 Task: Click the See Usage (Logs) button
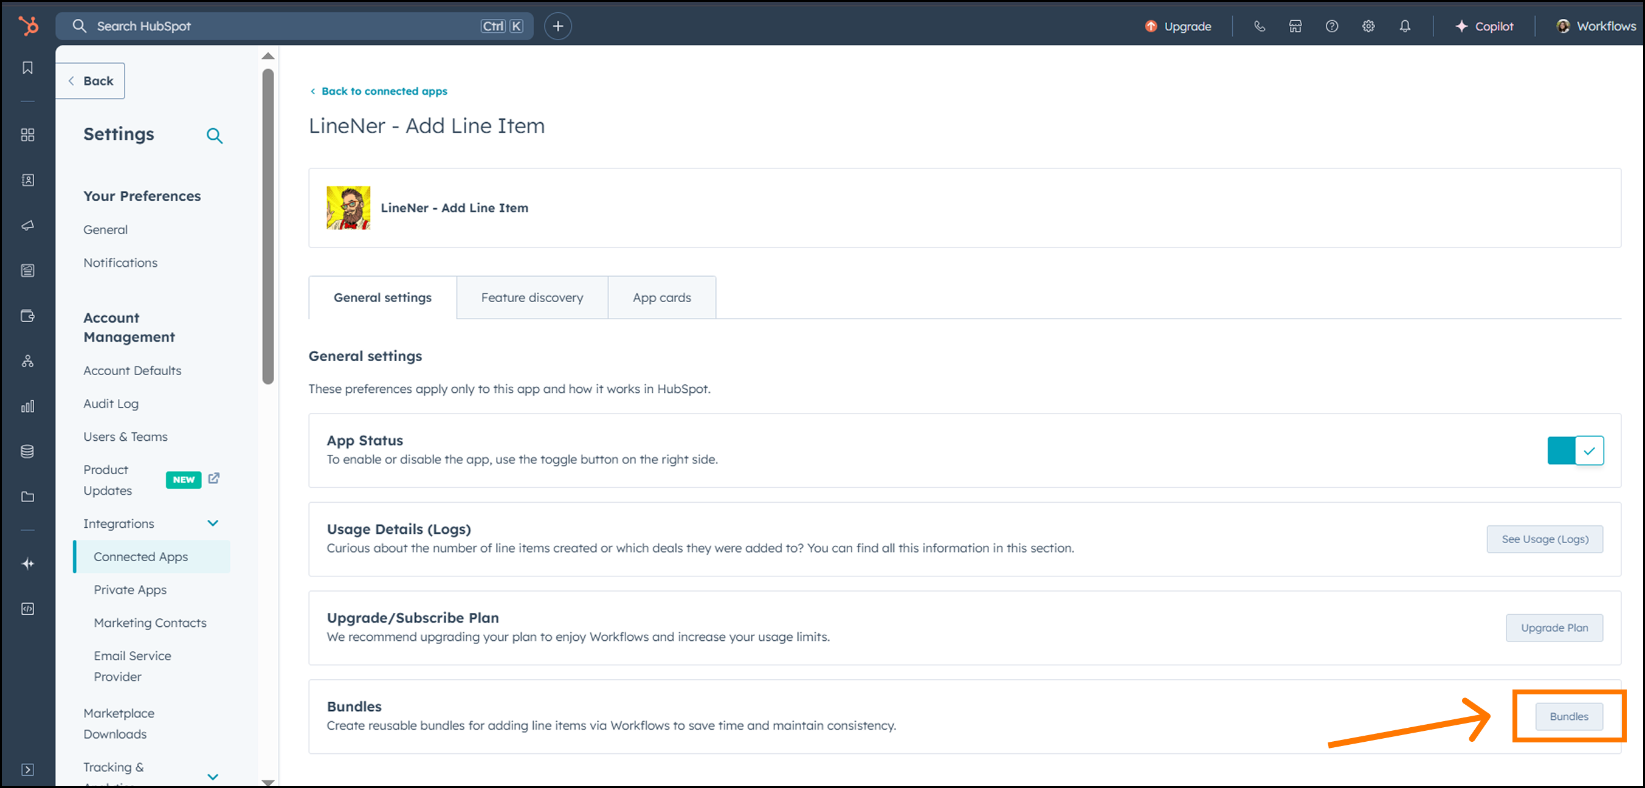[1544, 539]
